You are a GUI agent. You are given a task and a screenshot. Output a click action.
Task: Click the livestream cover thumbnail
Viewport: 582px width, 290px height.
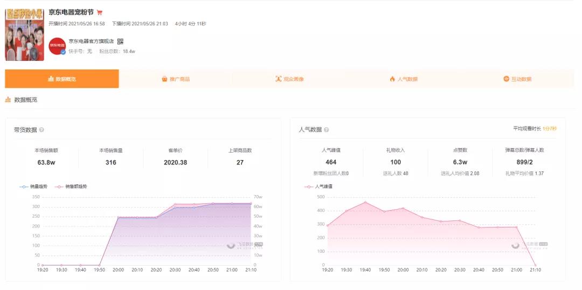[24, 35]
